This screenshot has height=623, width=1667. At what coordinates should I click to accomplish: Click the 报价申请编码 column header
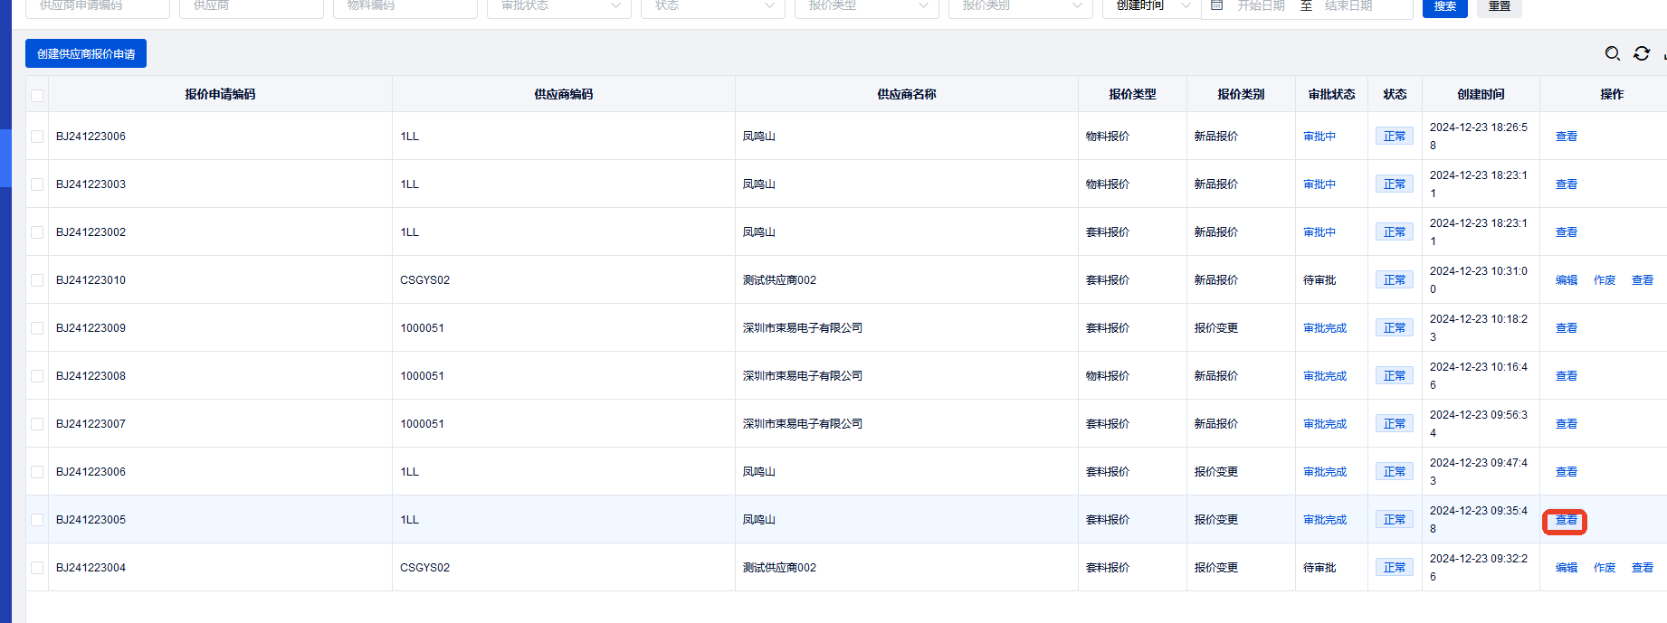(220, 94)
